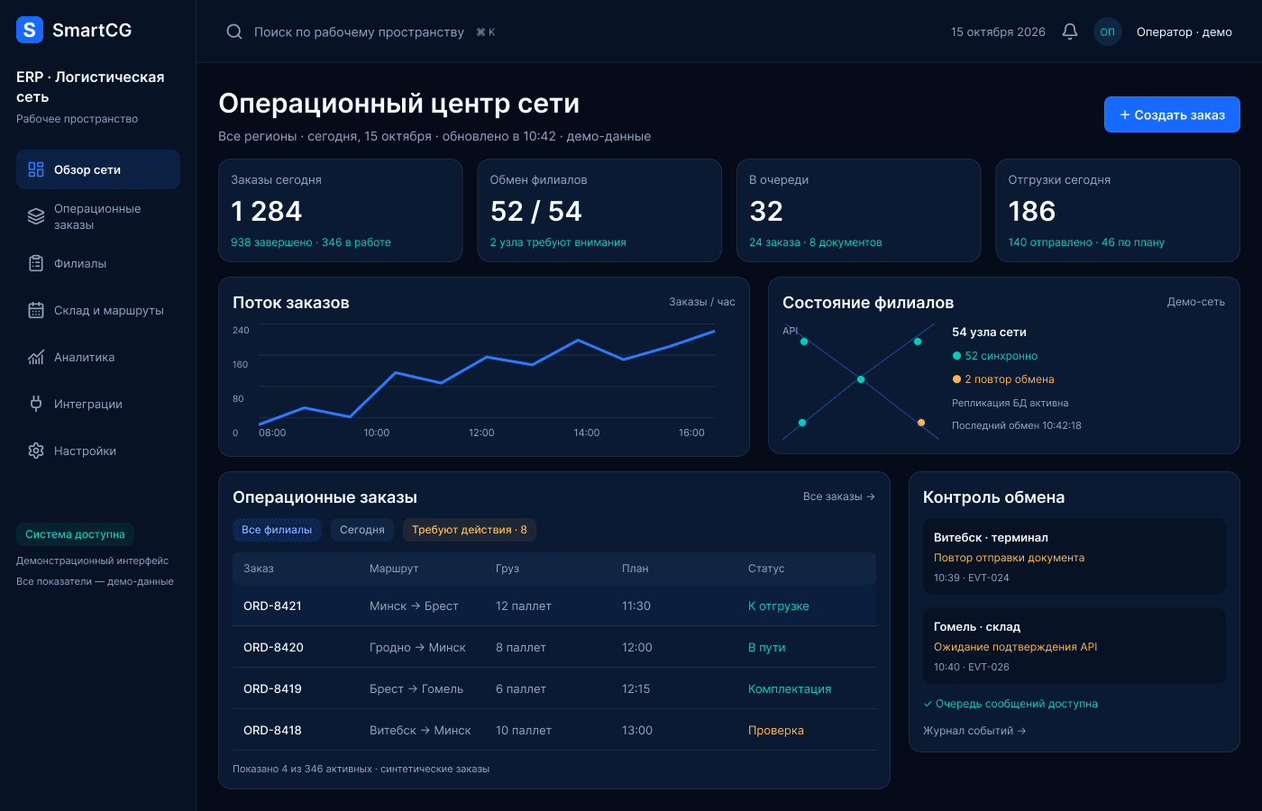Click the Аналитика chart icon

point(36,357)
